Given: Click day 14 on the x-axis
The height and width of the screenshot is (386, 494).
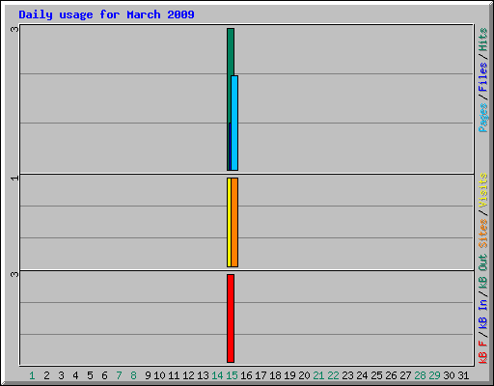Looking at the screenshot, I should [217, 375].
